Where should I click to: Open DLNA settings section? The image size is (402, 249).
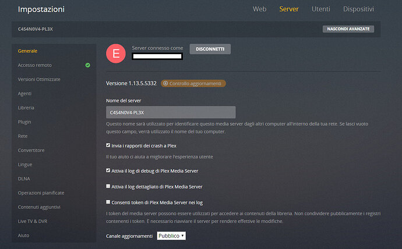click(24, 179)
